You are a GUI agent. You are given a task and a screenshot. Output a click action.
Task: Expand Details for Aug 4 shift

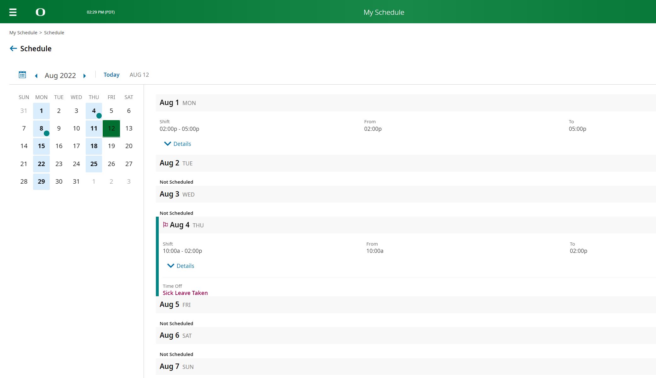click(181, 266)
